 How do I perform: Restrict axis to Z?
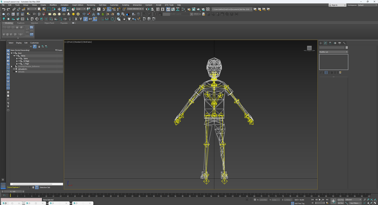[85, 19]
